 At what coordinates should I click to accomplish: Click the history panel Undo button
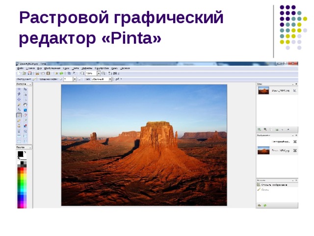[x=260, y=206]
